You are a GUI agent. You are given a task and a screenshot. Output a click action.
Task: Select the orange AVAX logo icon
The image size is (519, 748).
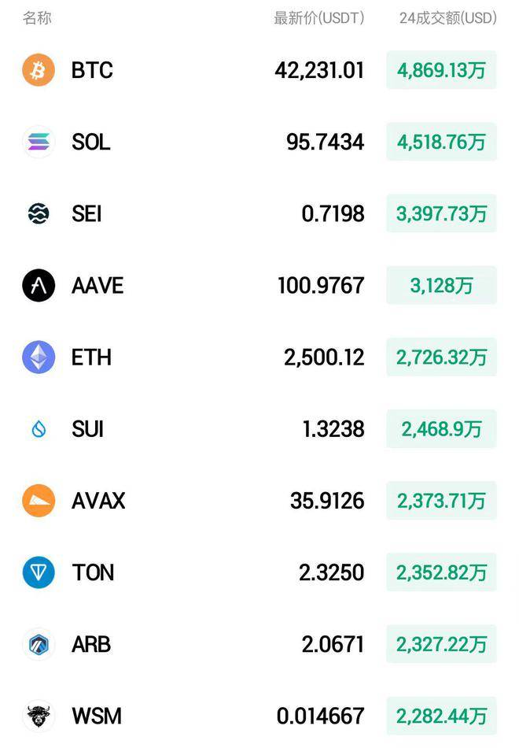click(x=39, y=501)
